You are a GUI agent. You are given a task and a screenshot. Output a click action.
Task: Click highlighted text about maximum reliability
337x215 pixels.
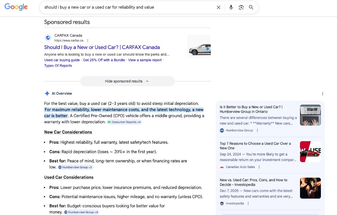click(x=124, y=113)
